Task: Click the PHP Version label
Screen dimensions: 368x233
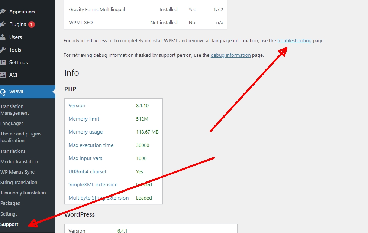Action: (x=77, y=105)
